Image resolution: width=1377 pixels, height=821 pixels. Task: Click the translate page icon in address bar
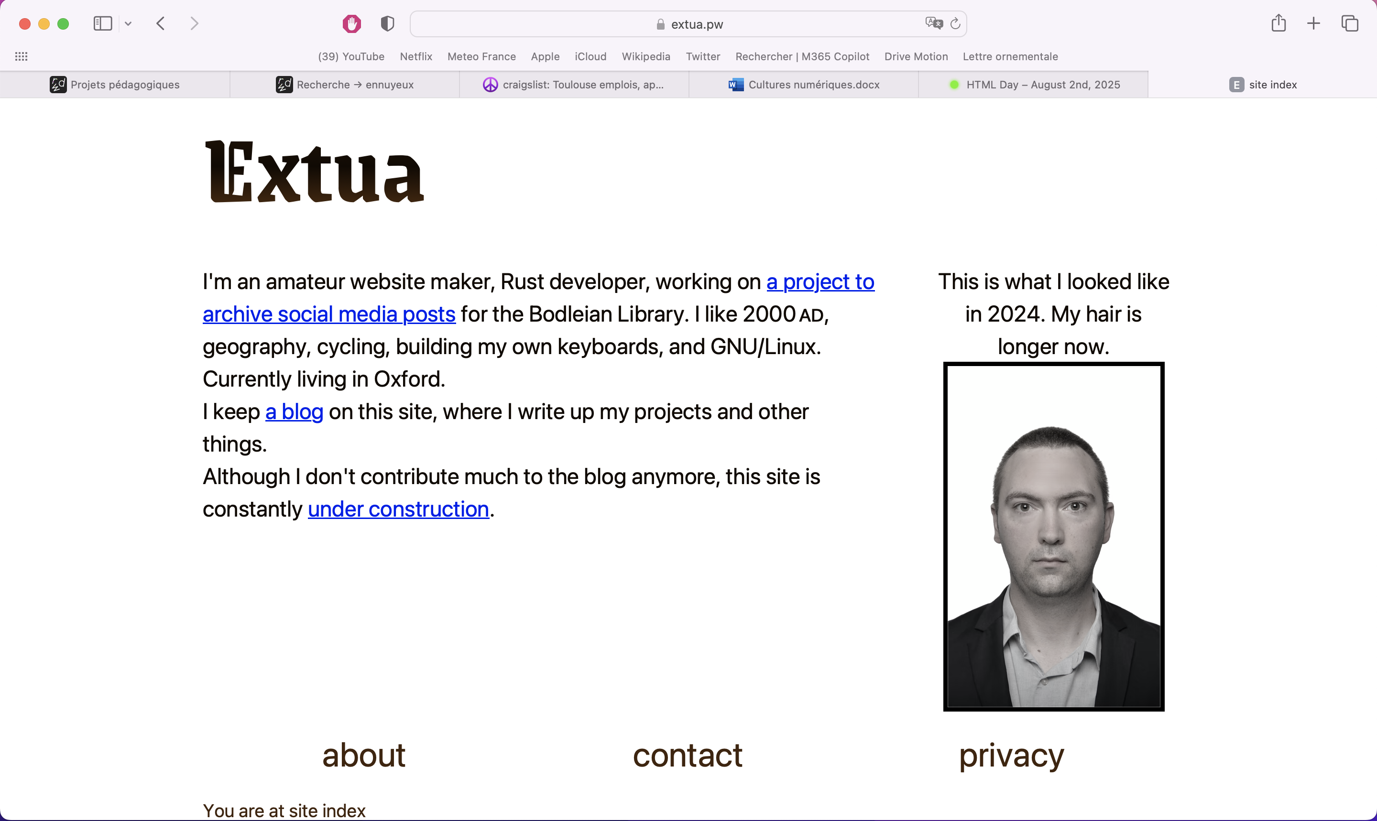(x=934, y=23)
